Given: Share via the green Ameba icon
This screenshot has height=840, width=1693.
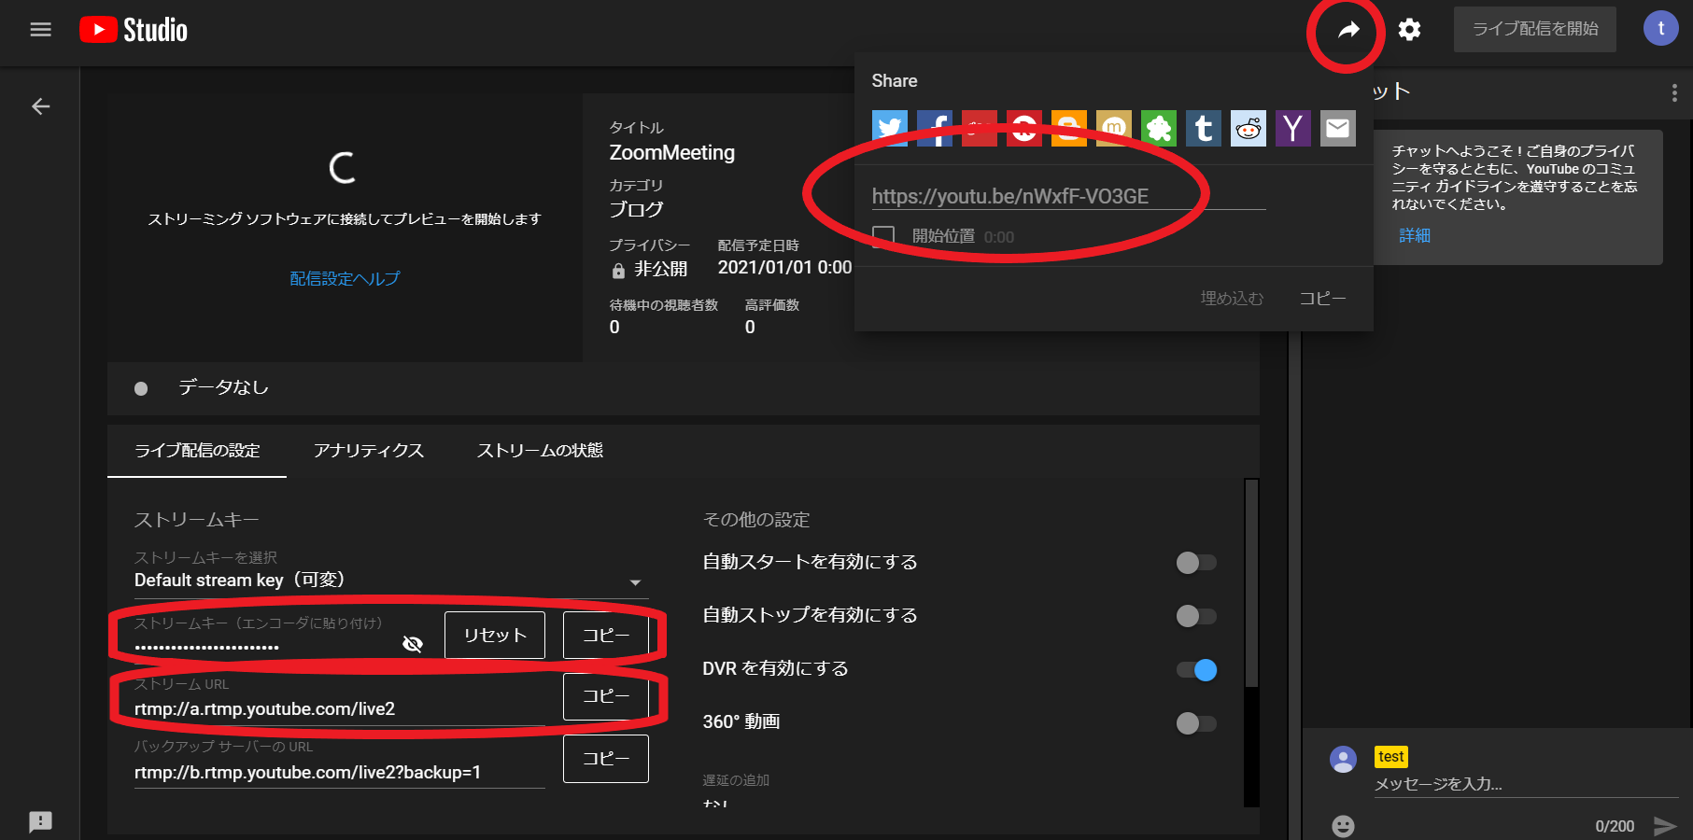Looking at the screenshot, I should point(1158,129).
